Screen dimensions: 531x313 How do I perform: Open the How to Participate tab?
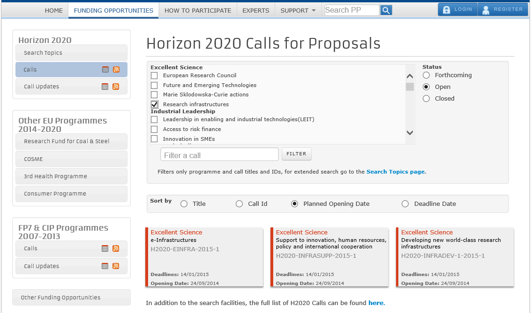pyautogui.click(x=198, y=10)
